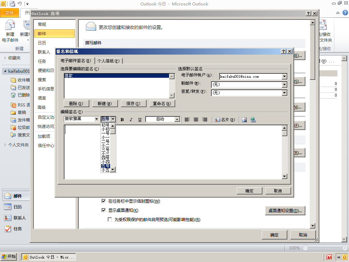Click 新建电子邮件 icon in ribbon
The height and width of the screenshot is (262, 349).
10,25
